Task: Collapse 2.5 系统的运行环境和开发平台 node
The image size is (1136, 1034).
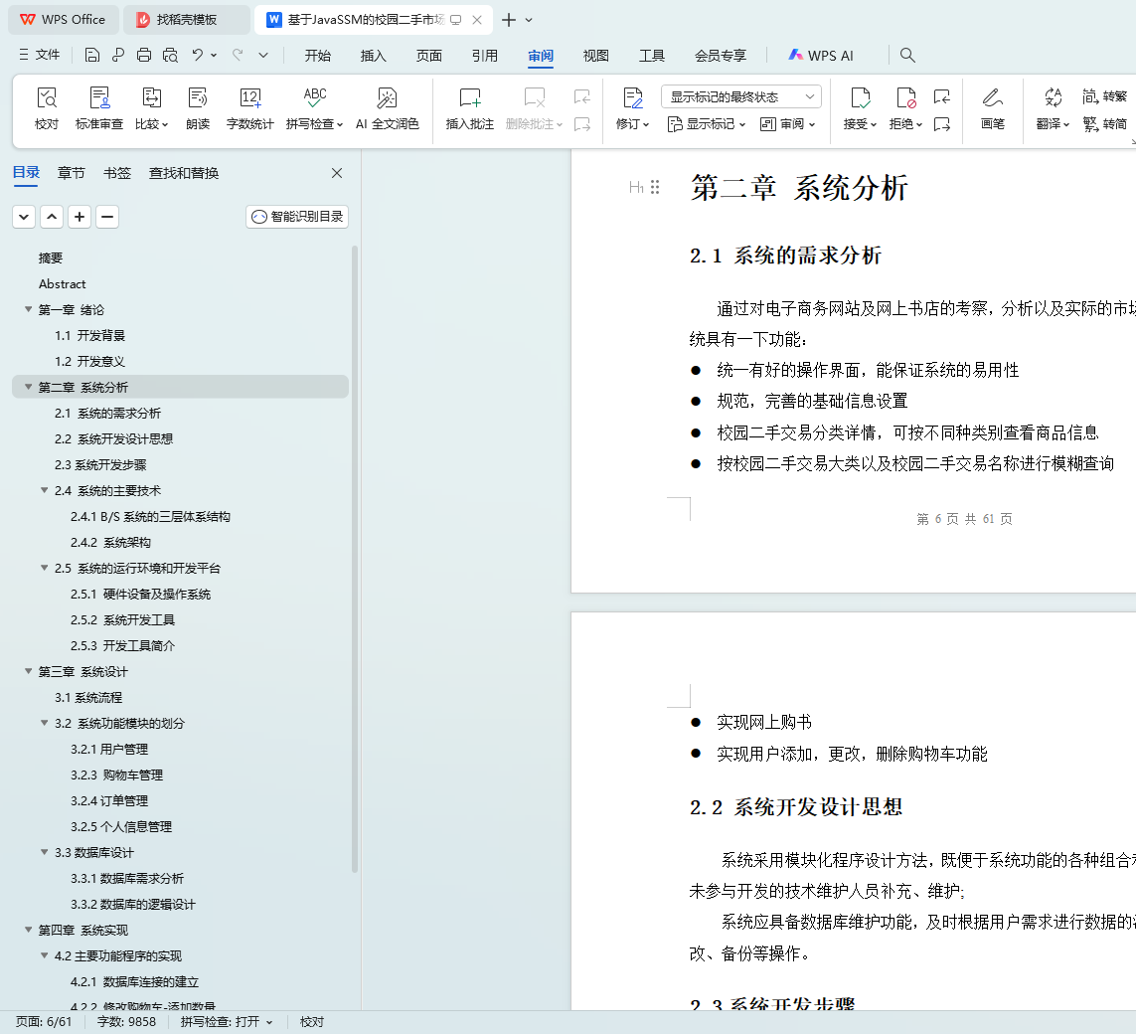Action: tap(44, 568)
